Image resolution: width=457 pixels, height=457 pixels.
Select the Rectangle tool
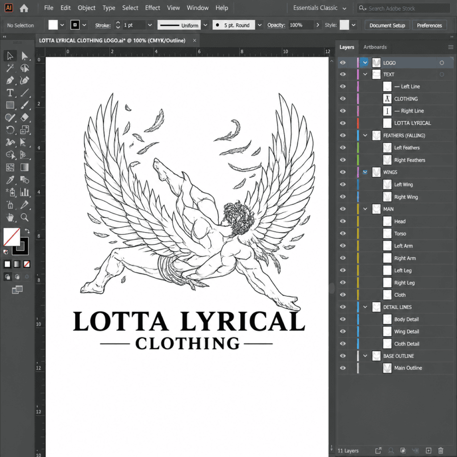click(x=10, y=105)
